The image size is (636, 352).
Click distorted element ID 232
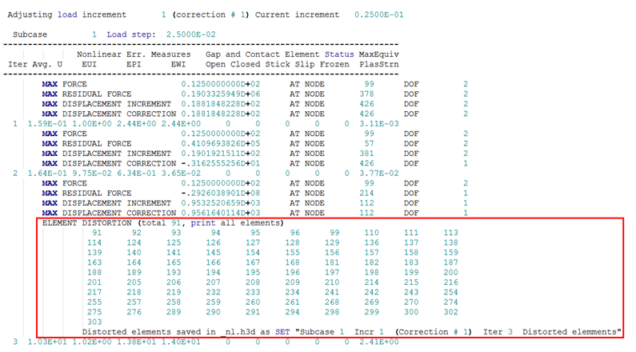tap(213, 292)
